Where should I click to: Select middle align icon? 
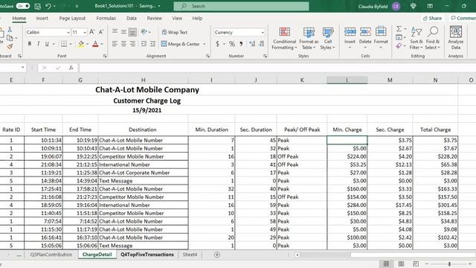tap(123, 32)
